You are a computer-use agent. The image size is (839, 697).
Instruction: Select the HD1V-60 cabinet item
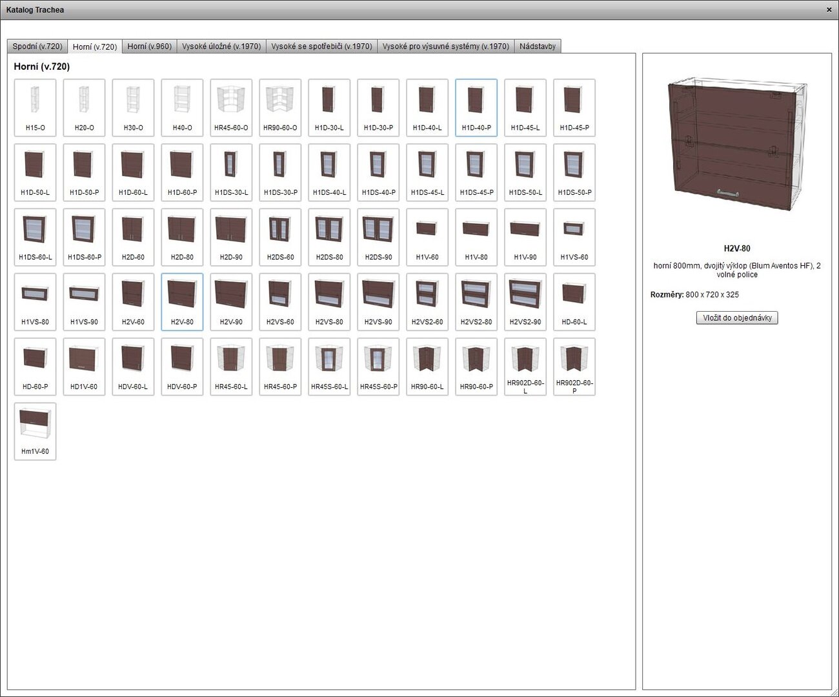coord(84,366)
